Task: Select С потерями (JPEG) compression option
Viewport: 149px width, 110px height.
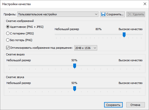Action: (8, 33)
